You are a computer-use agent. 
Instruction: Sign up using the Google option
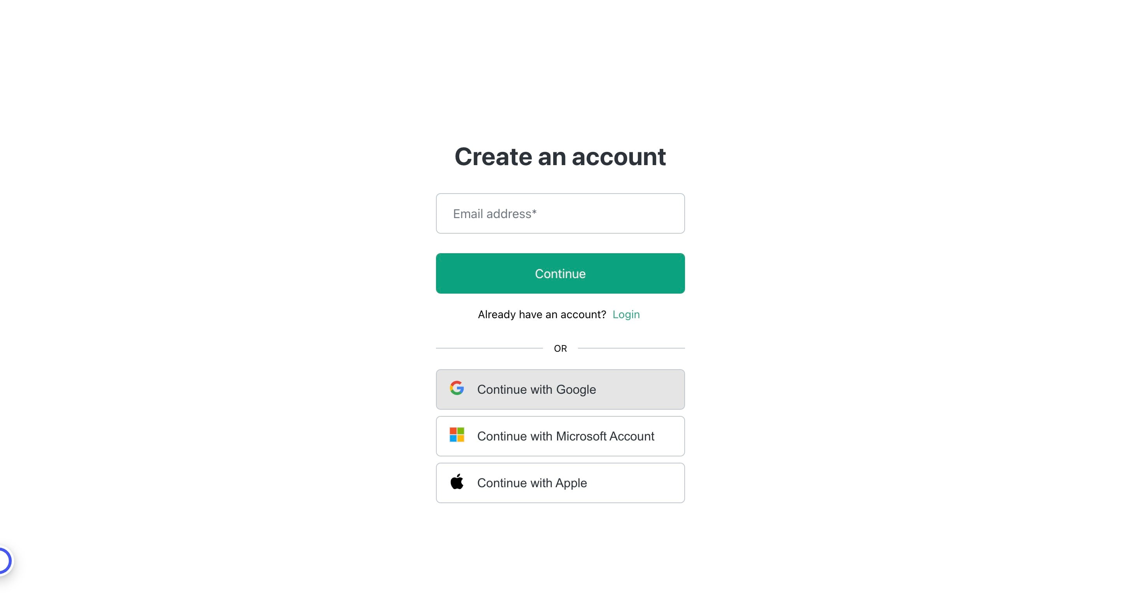[x=560, y=389]
